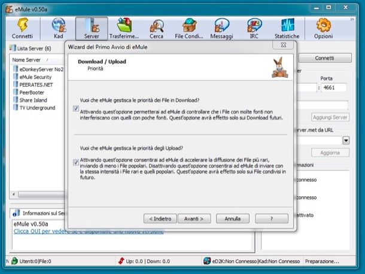The image size is (365, 274).
Task: Click the Informazioni sul Server tab icon
Action: pos(16,213)
